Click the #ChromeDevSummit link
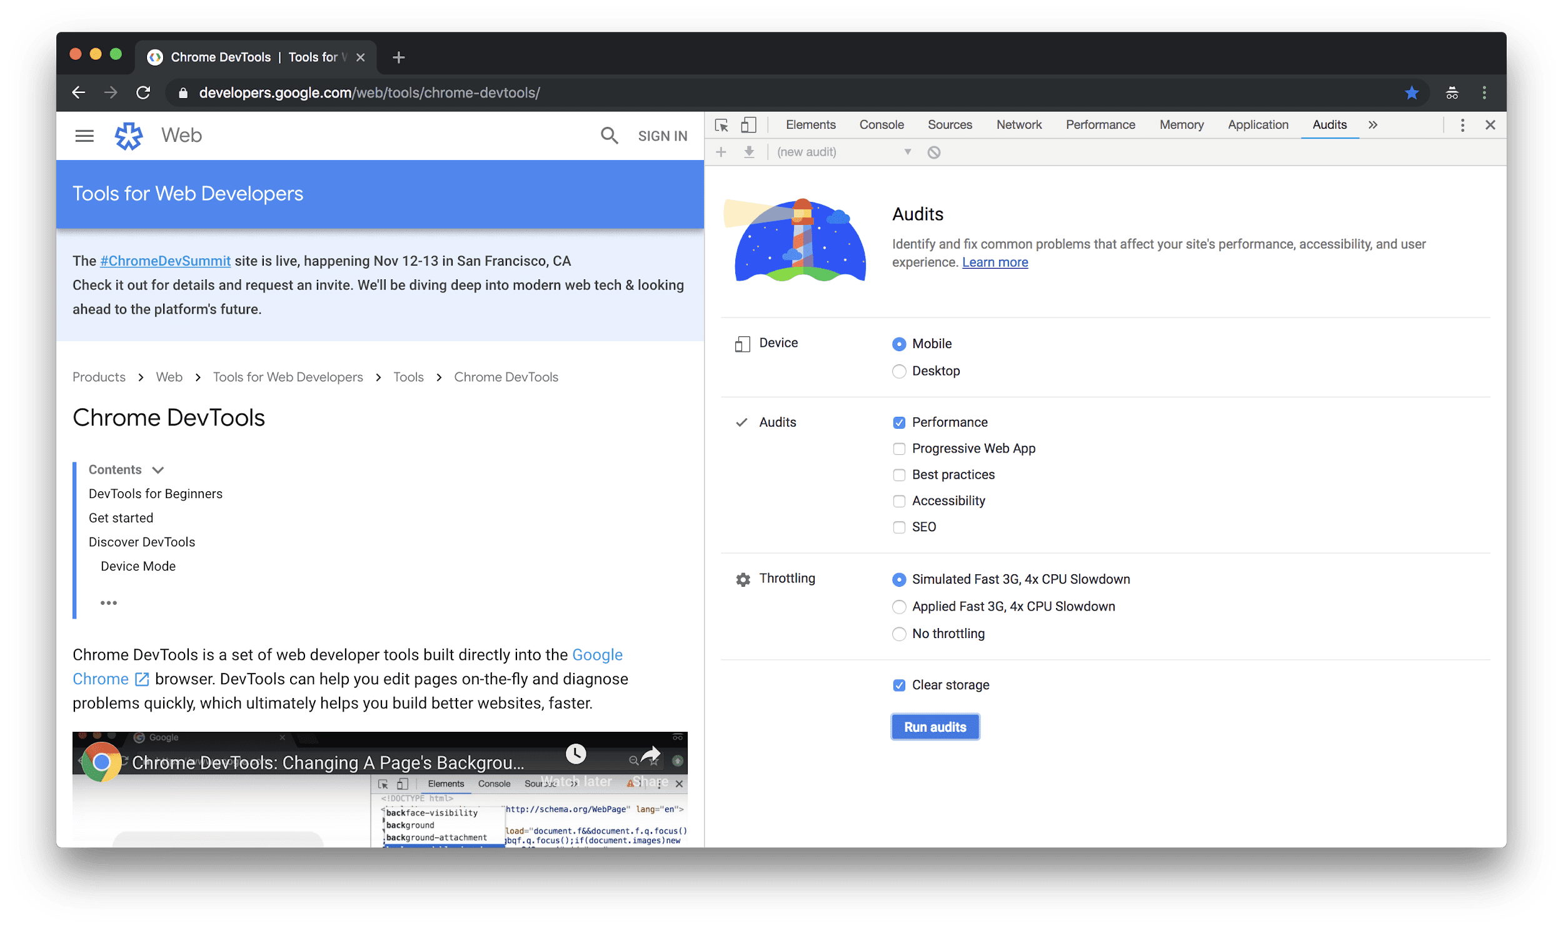This screenshot has height=928, width=1563. click(x=166, y=261)
